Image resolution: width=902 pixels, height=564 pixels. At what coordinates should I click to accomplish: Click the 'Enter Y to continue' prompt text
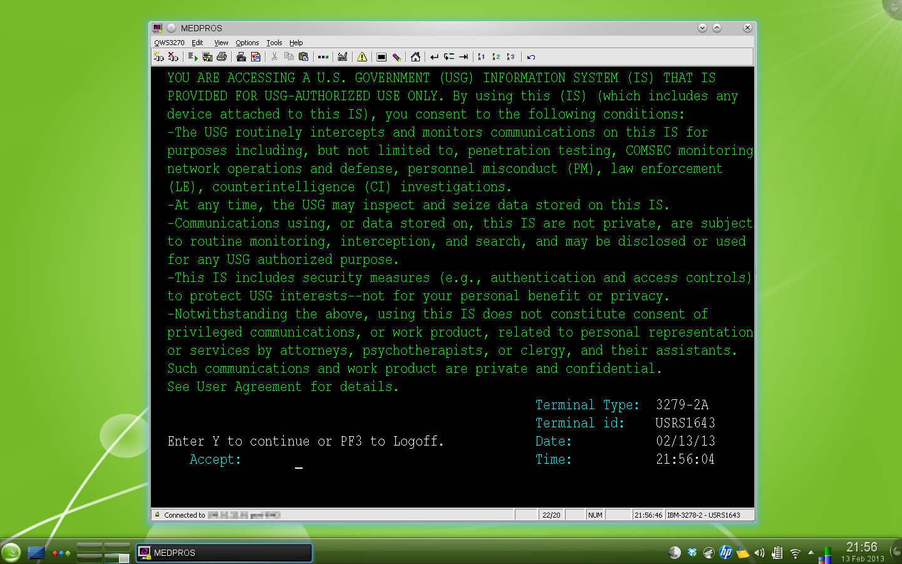(x=305, y=441)
